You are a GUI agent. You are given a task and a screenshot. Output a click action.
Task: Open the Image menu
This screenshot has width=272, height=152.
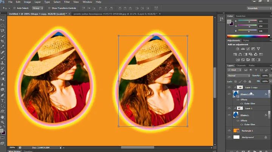(x=27, y=2)
